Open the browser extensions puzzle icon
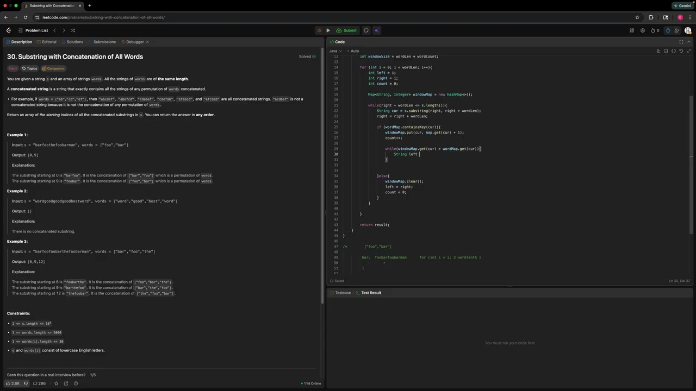This screenshot has width=696, height=391. [651, 17]
